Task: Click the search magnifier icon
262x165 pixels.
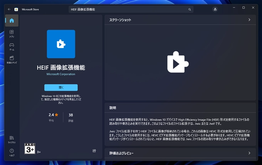Action: (190, 9)
